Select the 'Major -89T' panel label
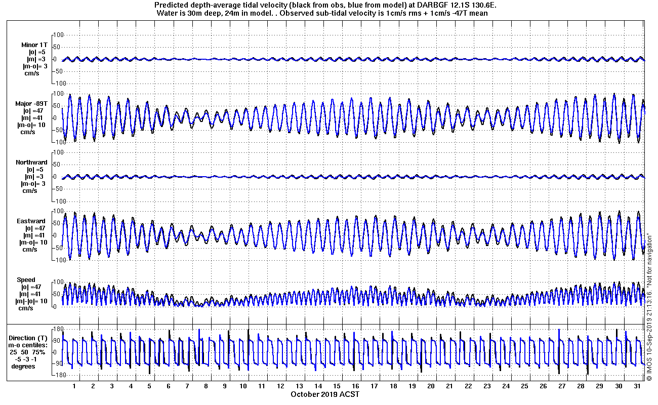 click(31, 104)
